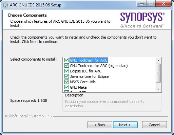Toggle Java runtime for Eclipse checkbox

pyautogui.click(x=66, y=76)
